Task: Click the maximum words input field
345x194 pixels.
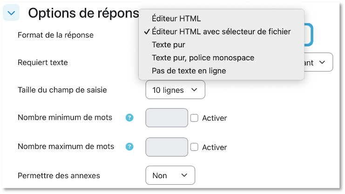Action: point(167,147)
